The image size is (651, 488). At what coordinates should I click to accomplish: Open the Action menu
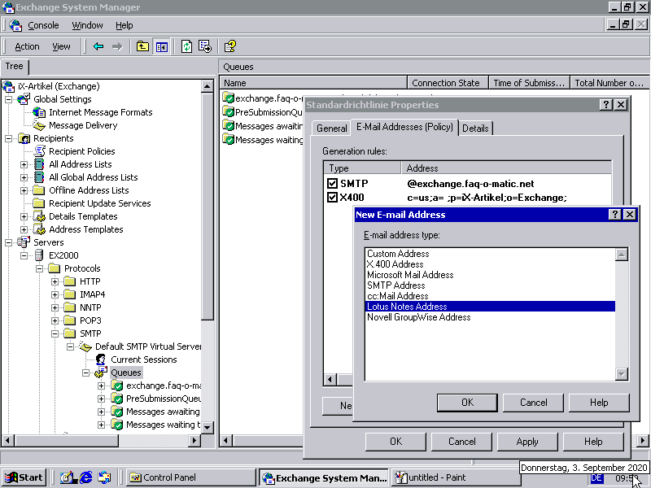(x=27, y=46)
